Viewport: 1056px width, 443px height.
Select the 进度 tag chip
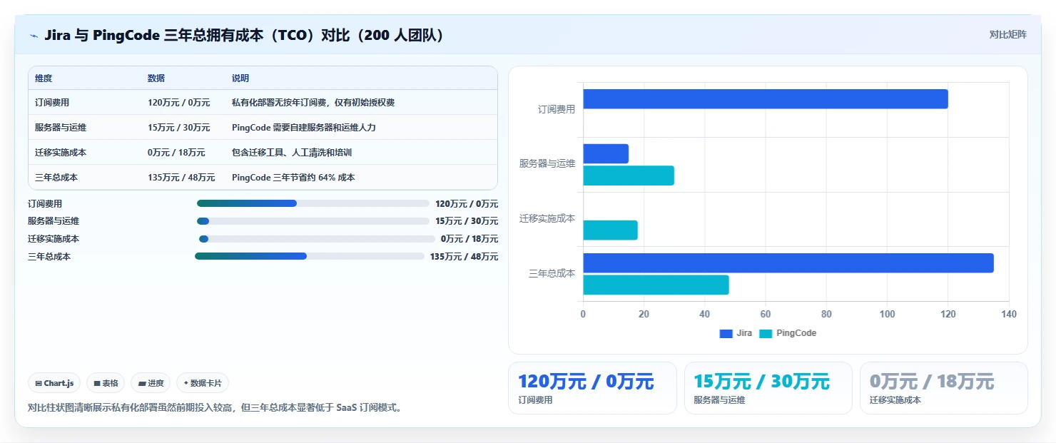tap(151, 383)
